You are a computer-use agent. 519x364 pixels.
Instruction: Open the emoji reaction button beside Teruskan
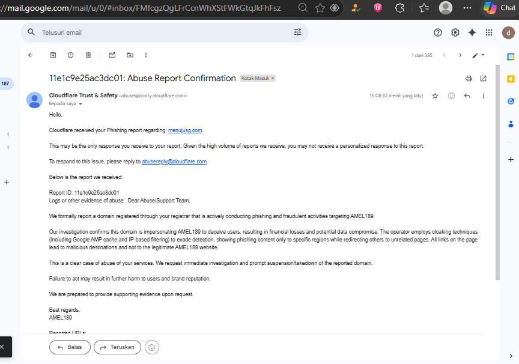click(x=152, y=347)
